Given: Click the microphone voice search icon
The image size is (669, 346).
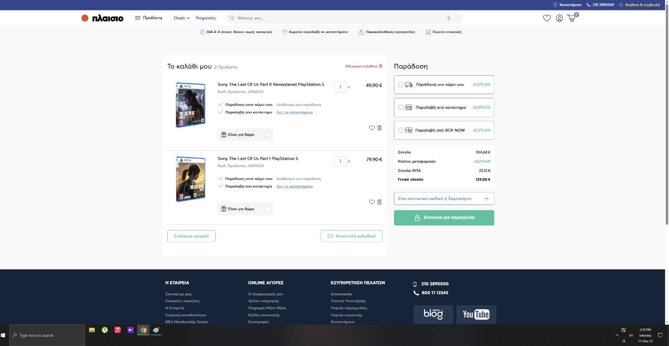Looking at the screenshot, I should coord(448,18).
